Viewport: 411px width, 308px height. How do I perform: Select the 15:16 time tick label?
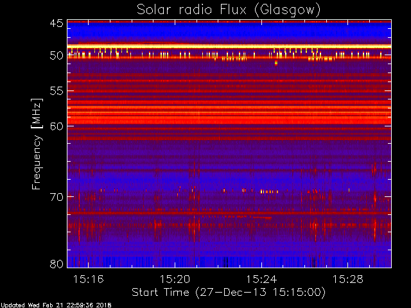point(88,280)
